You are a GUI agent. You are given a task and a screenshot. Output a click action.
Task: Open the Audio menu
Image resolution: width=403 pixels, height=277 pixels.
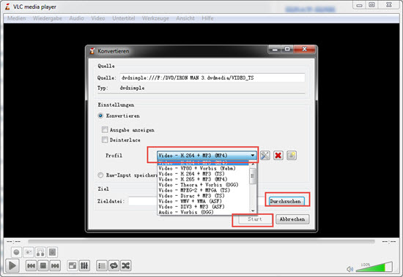click(x=76, y=18)
